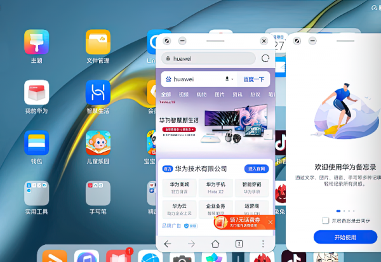Switch to the 资讯 search tab

click(x=237, y=95)
